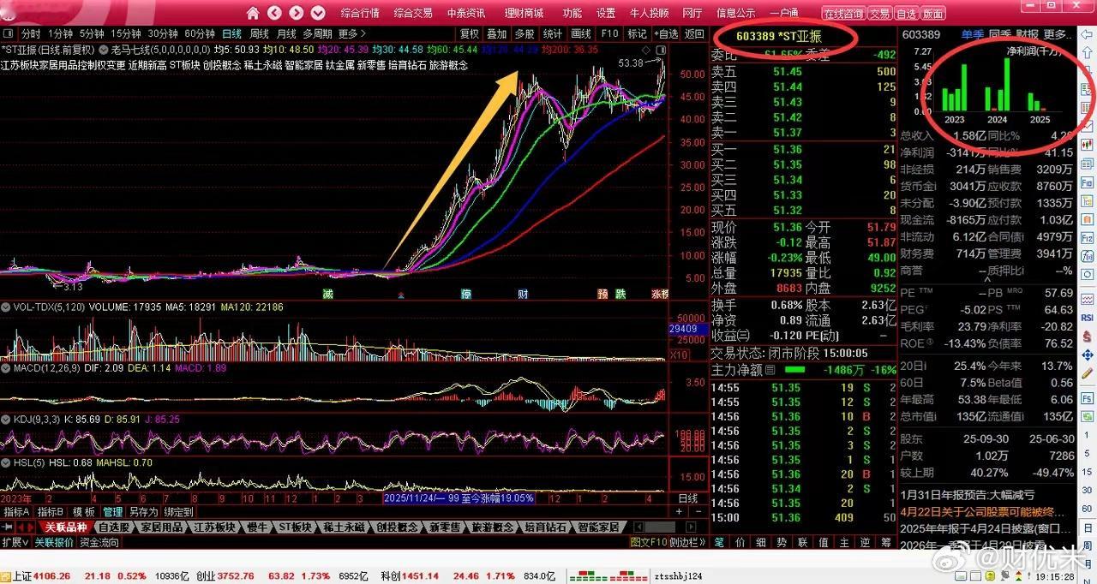Click the 在线咨询 button

843,14
